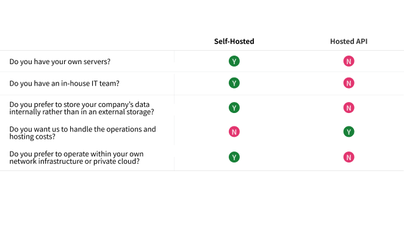Viewport: 404px width, 237px height.
Task: Click Hosted API N icon for private cloud row
Action: point(348,157)
